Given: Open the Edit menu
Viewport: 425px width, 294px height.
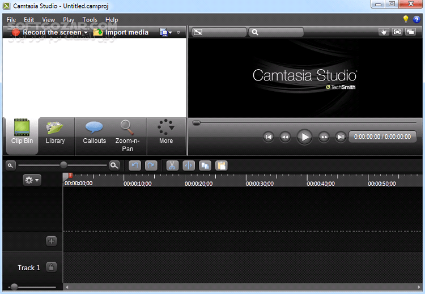Looking at the screenshot, I should tap(29, 20).
